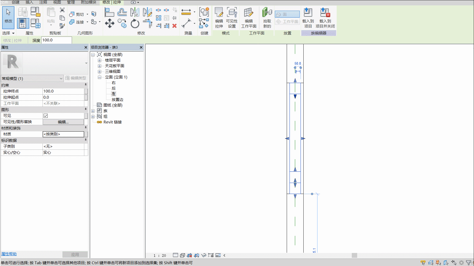
Task: Click the 编辑... visibility override button
Action: tap(63, 122)
